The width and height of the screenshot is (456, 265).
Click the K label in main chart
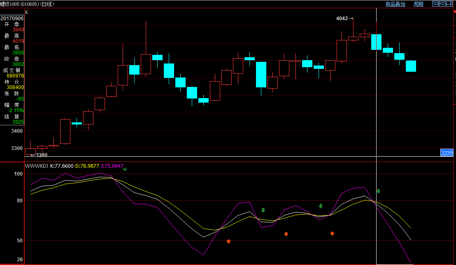click(x=27, y=12)
